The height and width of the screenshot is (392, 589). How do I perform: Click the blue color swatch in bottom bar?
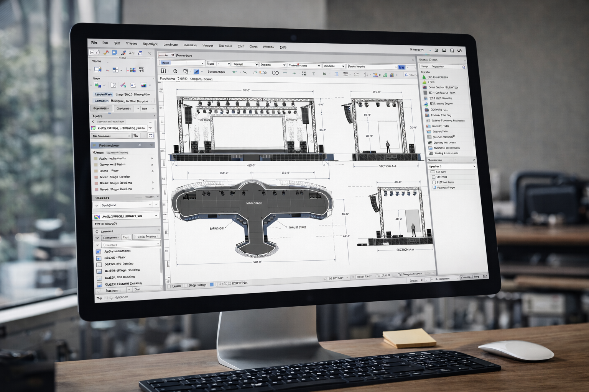(x=212, y=285)
